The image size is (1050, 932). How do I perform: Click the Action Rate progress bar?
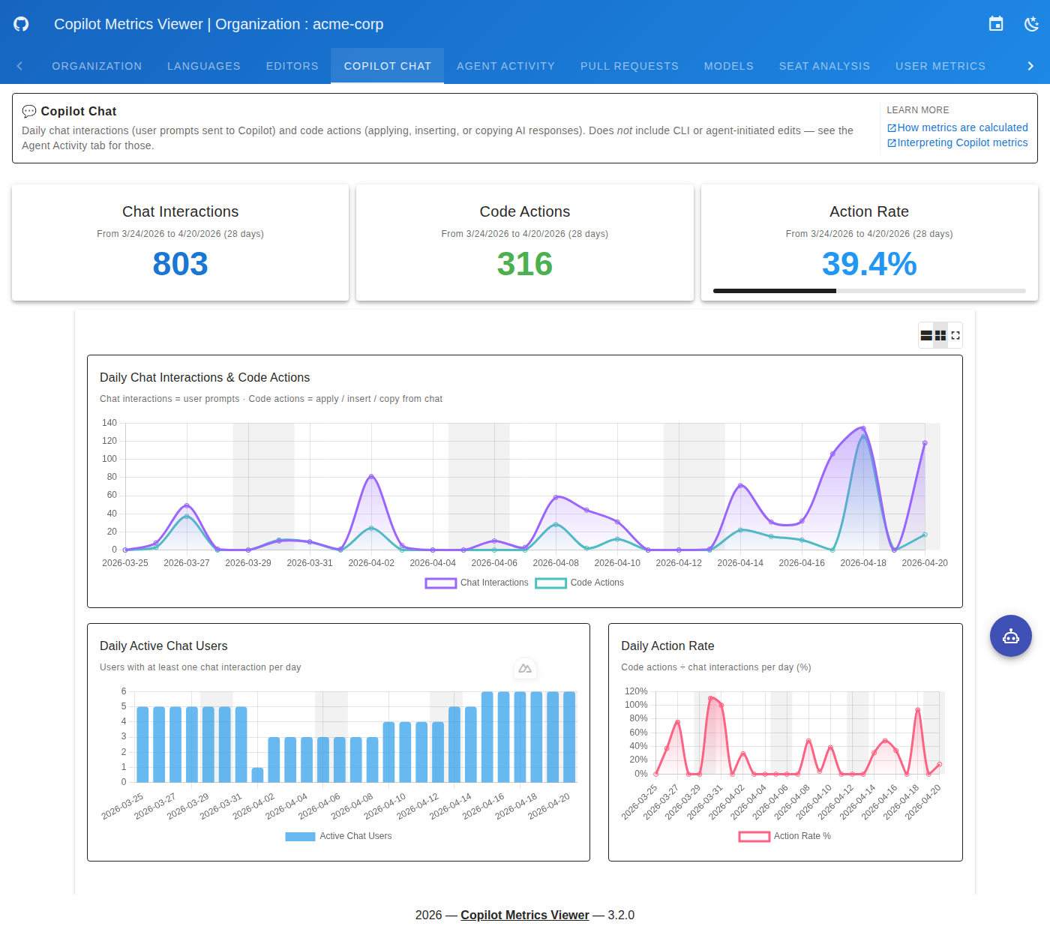(869, 291)
